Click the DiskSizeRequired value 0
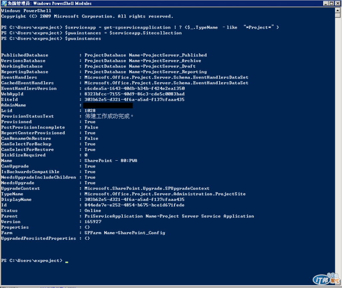Viewport: 342px width, 288px height. [86, 155]
